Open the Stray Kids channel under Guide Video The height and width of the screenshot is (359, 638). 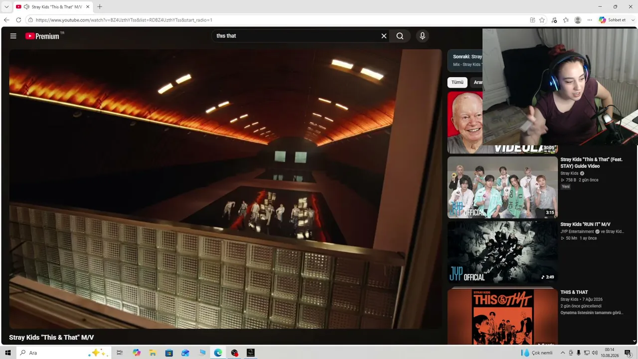coord(569,174)
